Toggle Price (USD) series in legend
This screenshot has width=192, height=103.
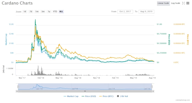tap(89, 96)
